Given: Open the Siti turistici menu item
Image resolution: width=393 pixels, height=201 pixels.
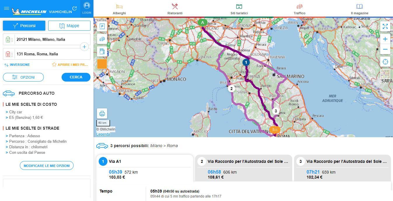Looking at the screenshot, I should [x=239, y=9].
